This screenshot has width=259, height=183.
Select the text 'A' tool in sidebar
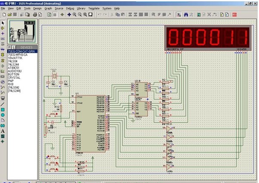[x=3, y=130]
